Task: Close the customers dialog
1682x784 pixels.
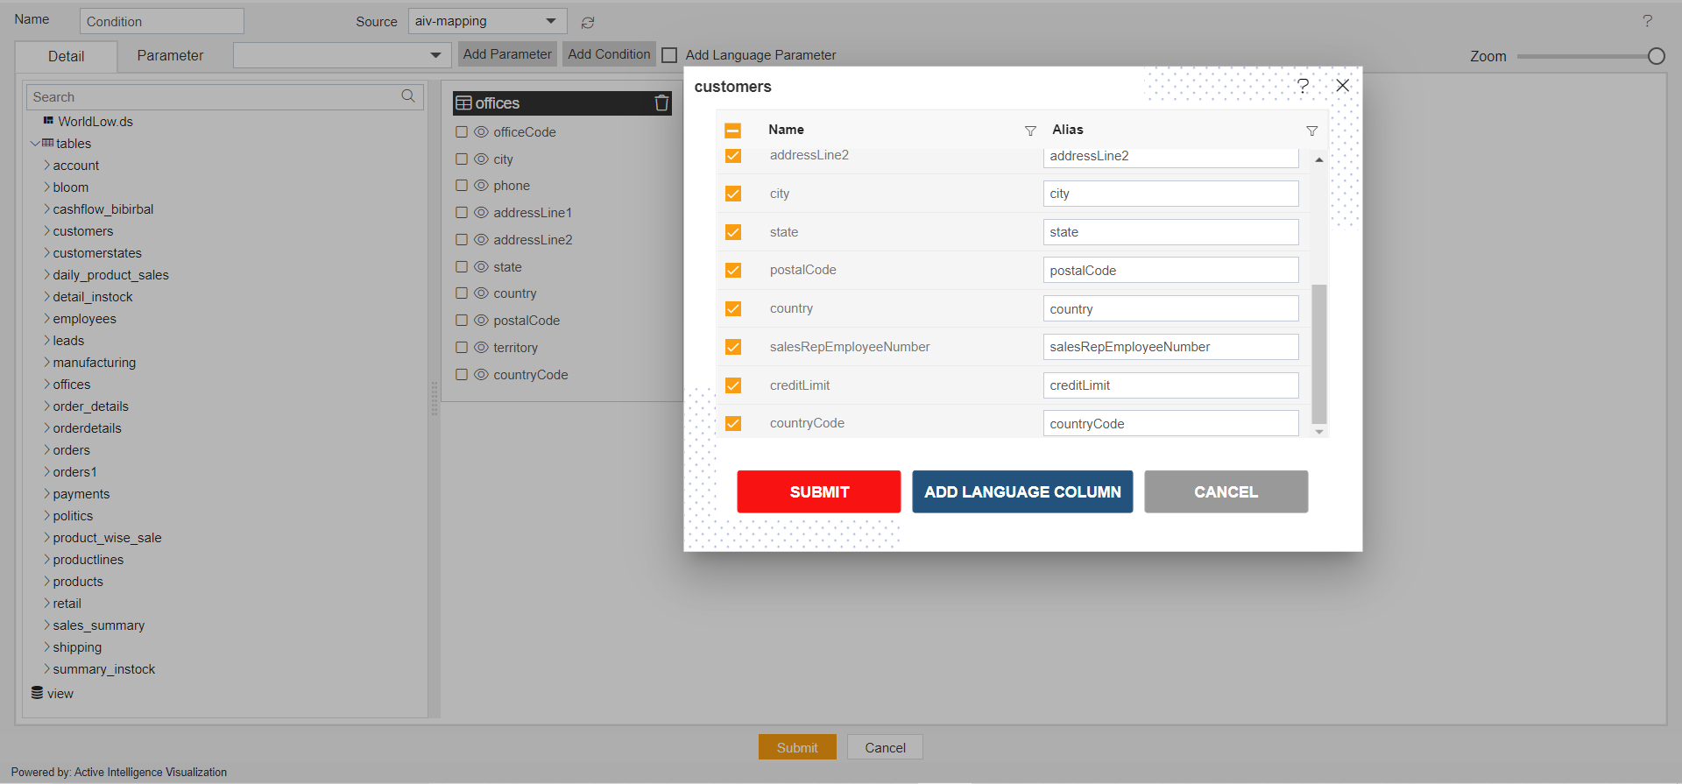Action: click(x=1342, y=85)
